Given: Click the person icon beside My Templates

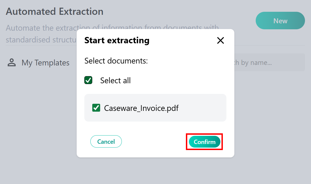Looking at the screenshot, I should point(11,63).
